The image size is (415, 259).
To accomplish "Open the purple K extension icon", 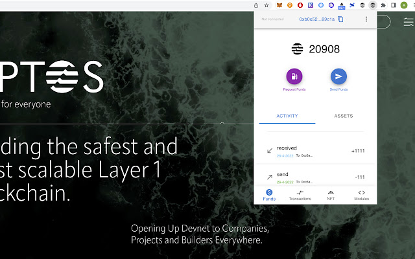I will click(x=311, y=5).
